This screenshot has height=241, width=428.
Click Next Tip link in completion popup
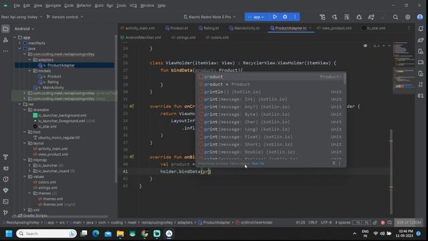[257, 163]
